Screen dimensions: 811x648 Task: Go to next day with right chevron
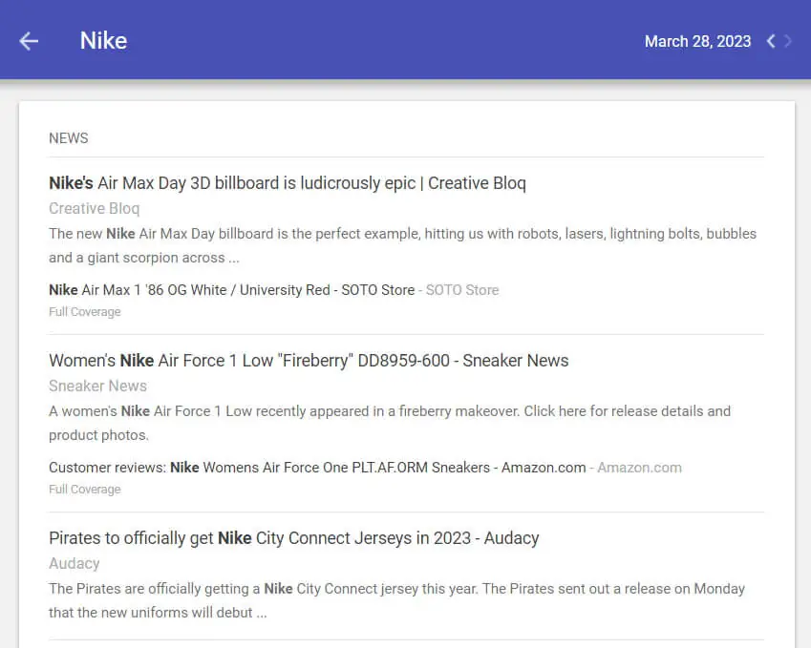click(x=788, y=41)
